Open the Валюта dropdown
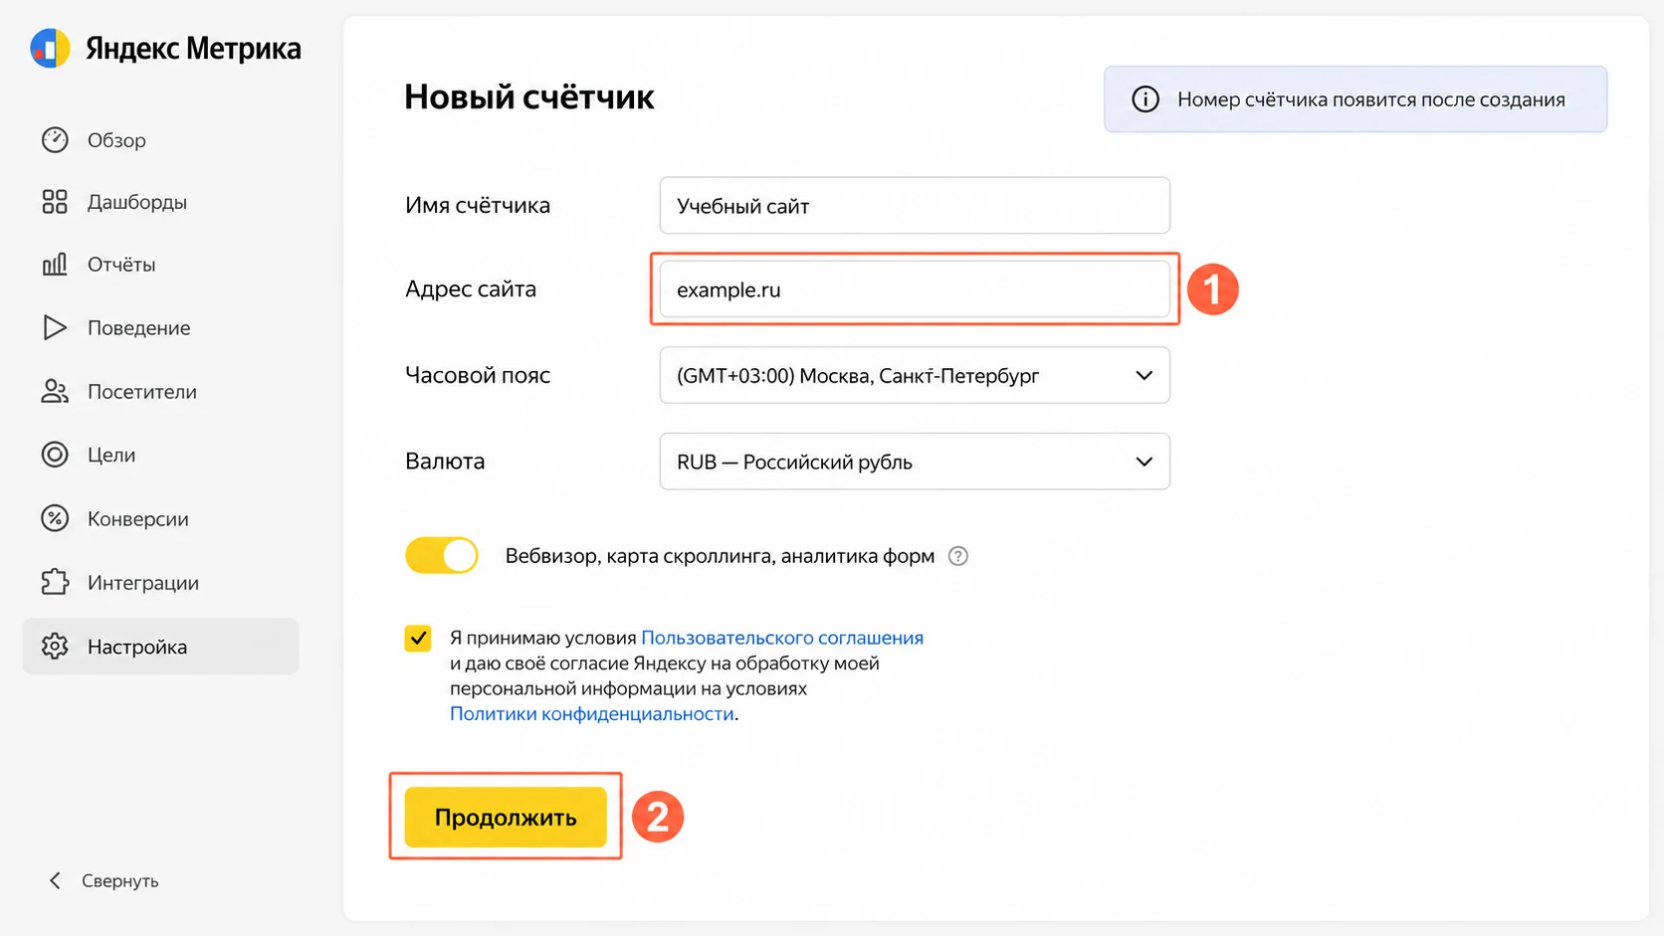This screenshot has height=936, width=1664. tap(915, 462)
